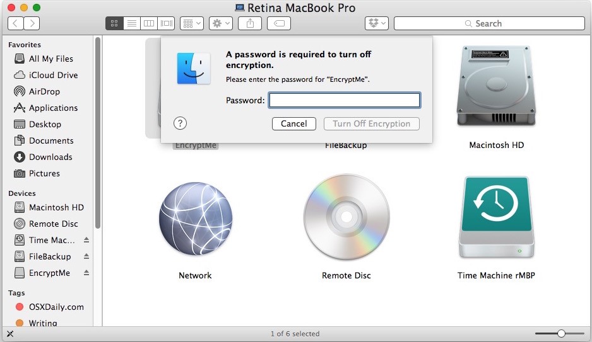Screen dimensions: 592x342
Task: Open the Dropbox toolbar dropdown
Action: coord(376,23)
